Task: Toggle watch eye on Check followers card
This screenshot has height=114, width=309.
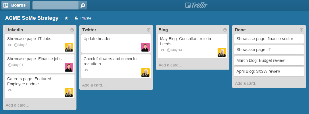Action: (86, 70)
